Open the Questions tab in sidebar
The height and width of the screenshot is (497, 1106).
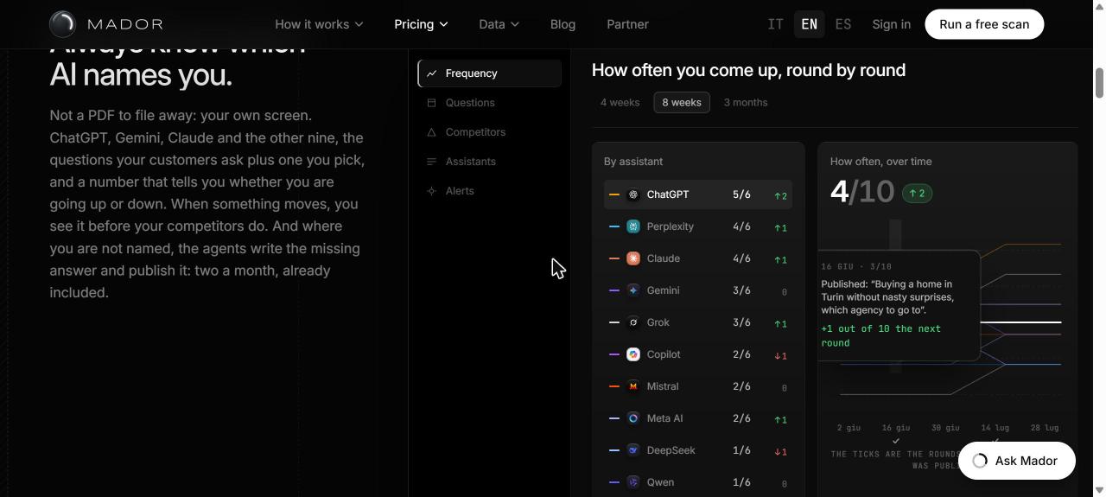(490, 103)
